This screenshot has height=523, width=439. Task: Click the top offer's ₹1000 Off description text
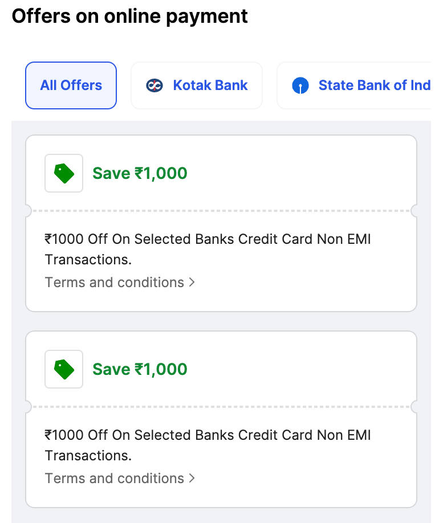coord(208,239)
